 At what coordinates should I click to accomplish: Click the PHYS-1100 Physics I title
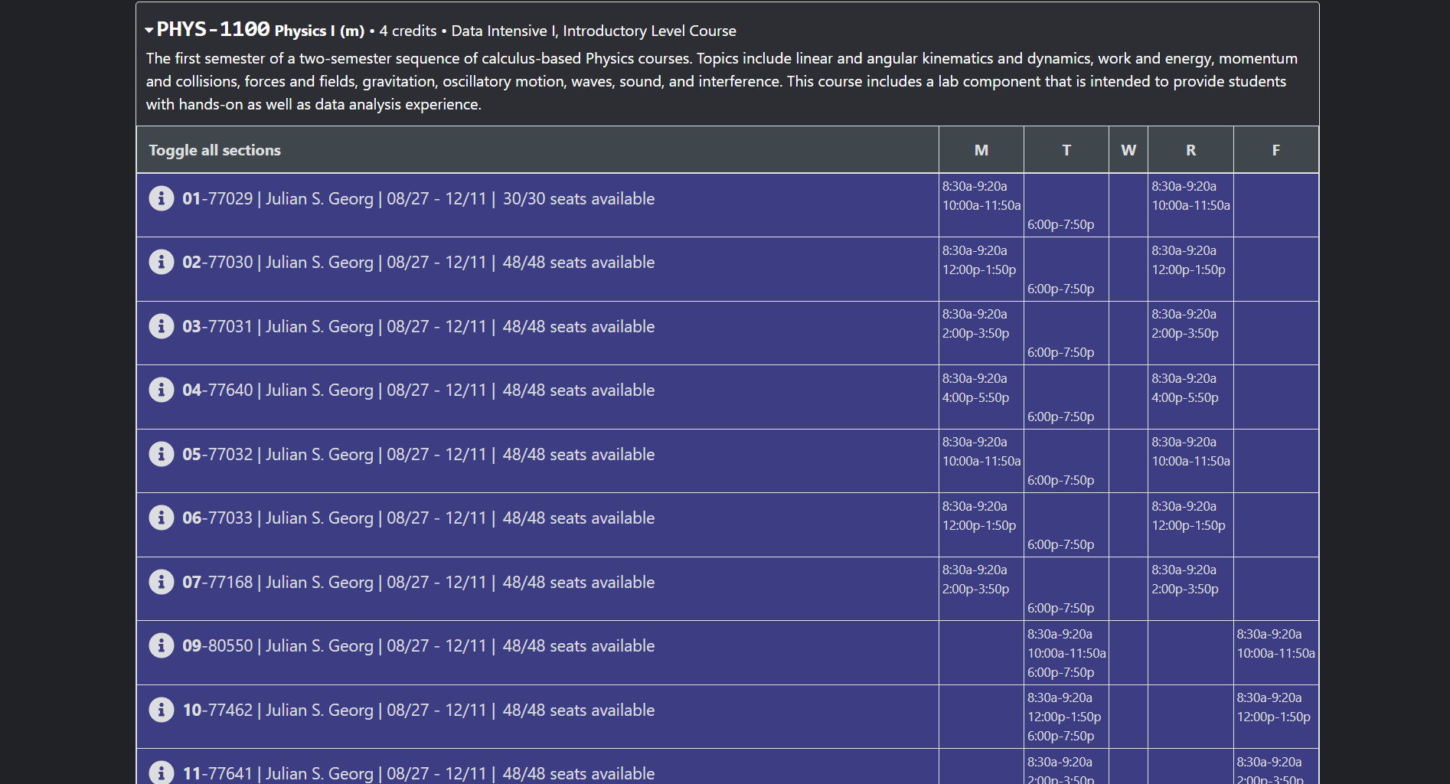260,30
